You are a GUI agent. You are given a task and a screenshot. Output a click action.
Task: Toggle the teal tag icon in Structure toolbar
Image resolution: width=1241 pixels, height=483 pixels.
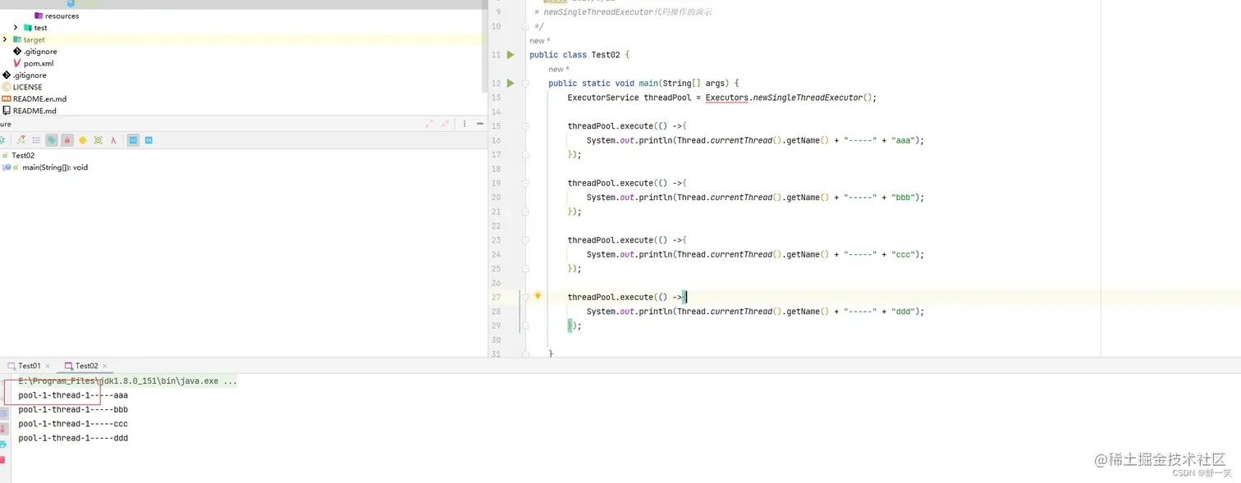point(52,140)
